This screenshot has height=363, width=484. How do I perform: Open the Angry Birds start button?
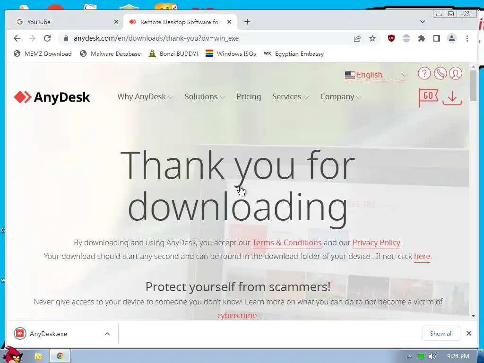[14, 354]
